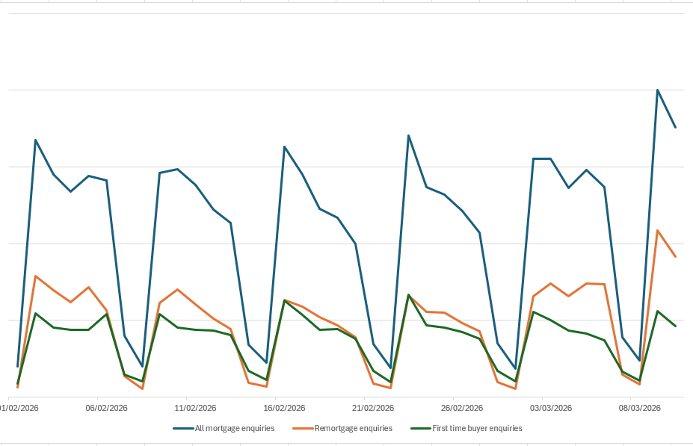The width and height of the screenshot is (693, 446).
Task: Select the rightmost endpoint of the orange line
Action: [x=675, y=256]
